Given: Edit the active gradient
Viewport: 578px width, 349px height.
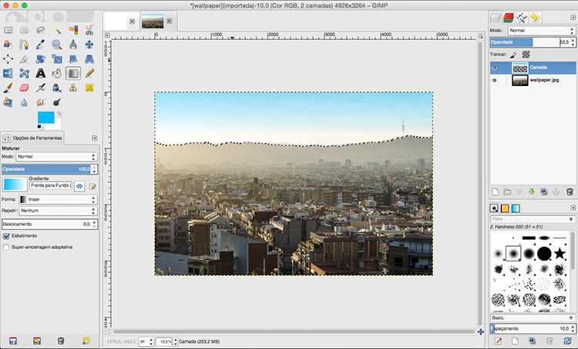Looking at the screenshot, I should click(92, 187).
